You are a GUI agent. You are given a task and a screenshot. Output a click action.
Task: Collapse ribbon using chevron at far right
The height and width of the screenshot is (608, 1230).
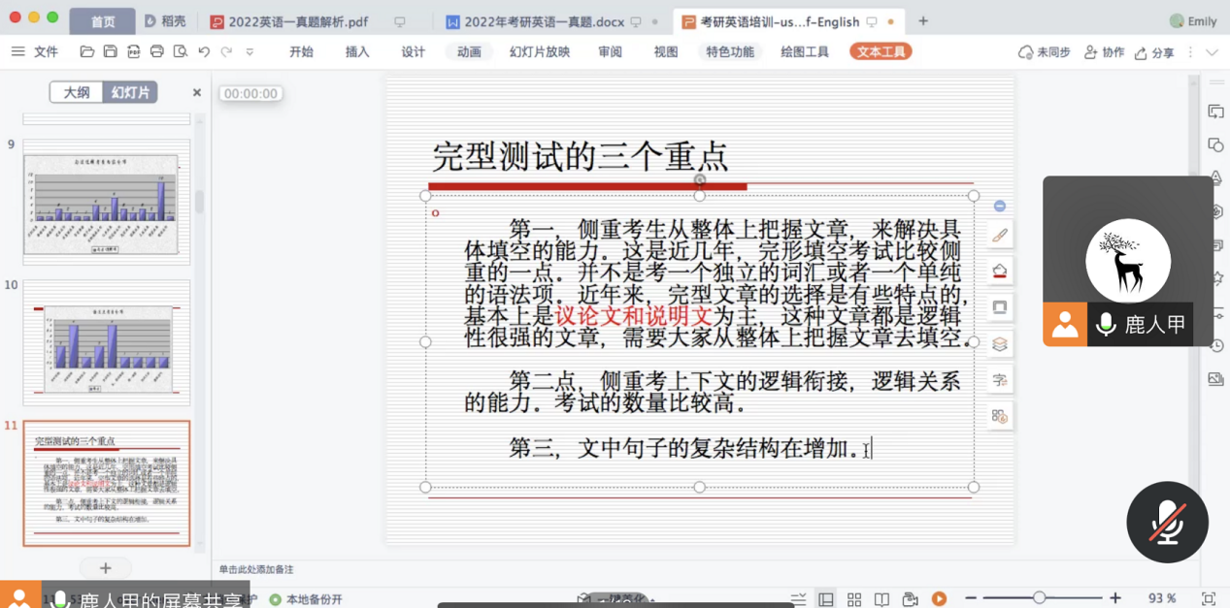[1212, 52]
